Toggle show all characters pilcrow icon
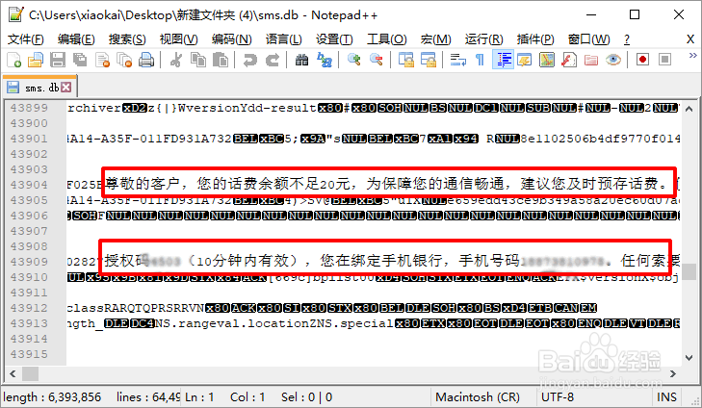The image size is (702, 408). click(480, 60)
